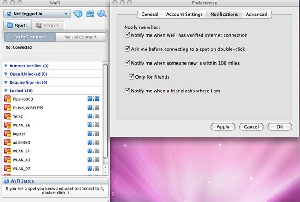300x202 pixels.
Task: Click the WeFi Status info icon
Action: click(x=6, y=181)
